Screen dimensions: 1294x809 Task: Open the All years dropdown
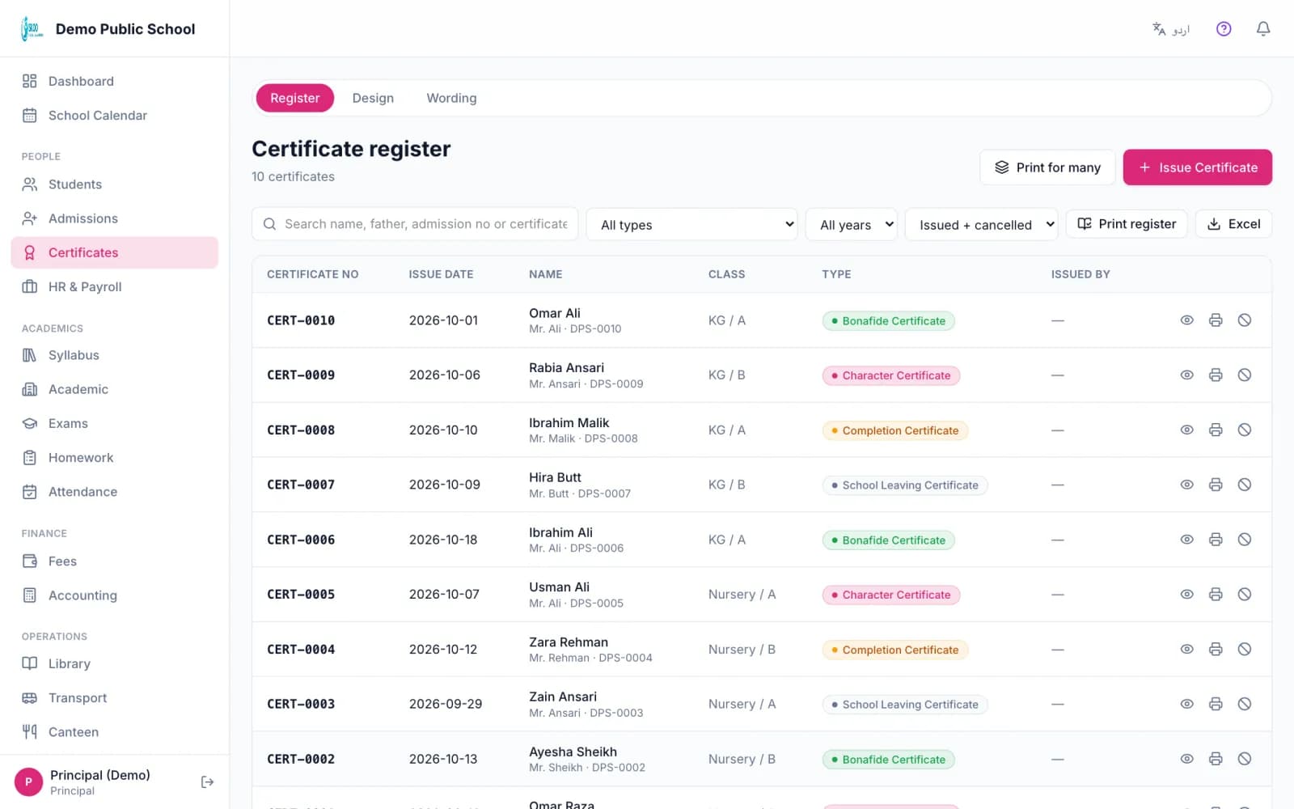pos(851,224)
